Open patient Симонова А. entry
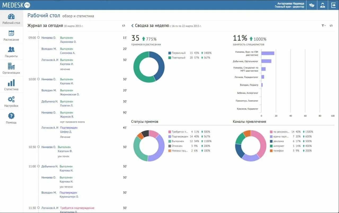This screenshot has width=339, height=213. pos(68,53)
